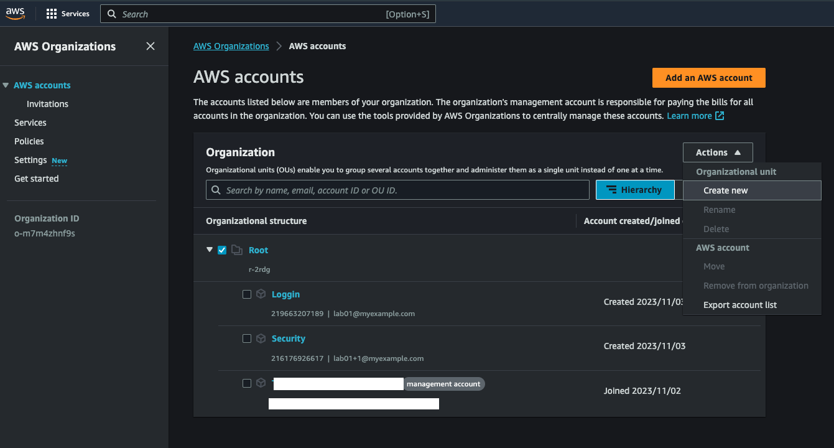Viewport: 834px width, 448px height.
Task: Open the Services grid menu
Action: tap(52, 14)
